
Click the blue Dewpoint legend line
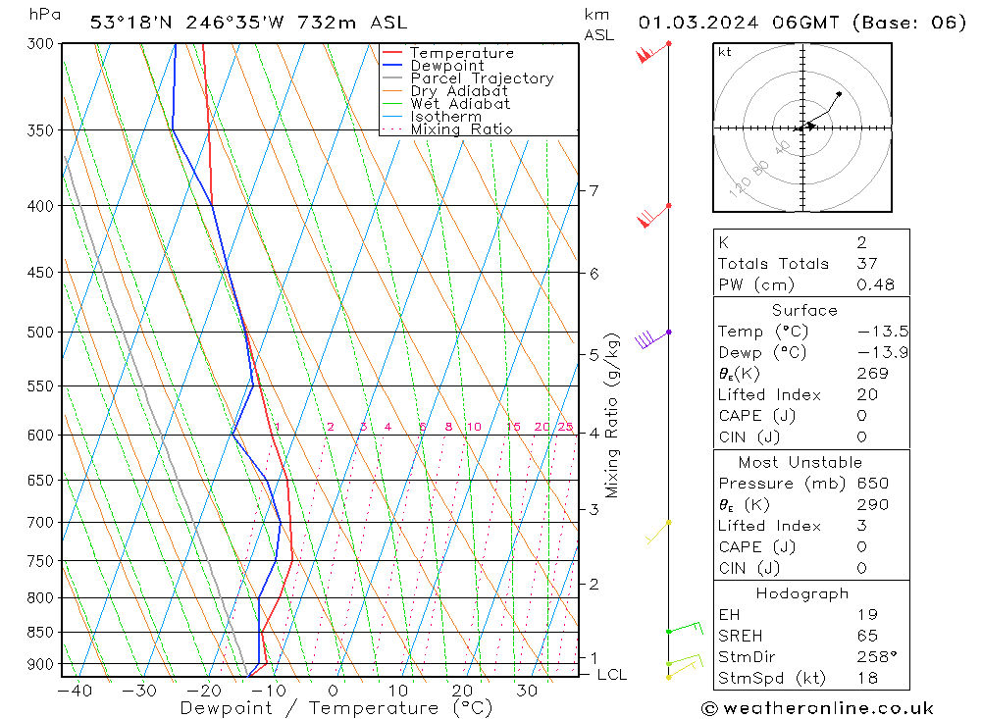pyautogui.click(x=392, y=65)
